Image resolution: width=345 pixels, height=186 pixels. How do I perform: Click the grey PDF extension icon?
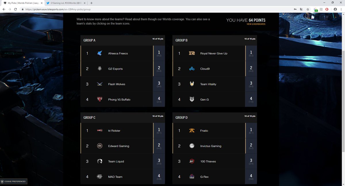[x=321, y=9]
